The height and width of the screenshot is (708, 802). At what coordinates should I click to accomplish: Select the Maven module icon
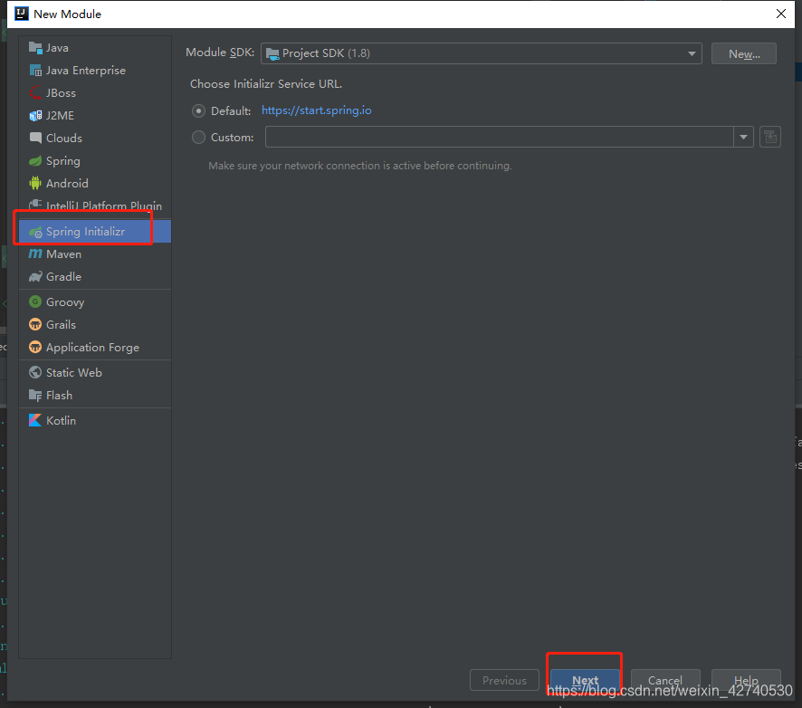point(35,254)
